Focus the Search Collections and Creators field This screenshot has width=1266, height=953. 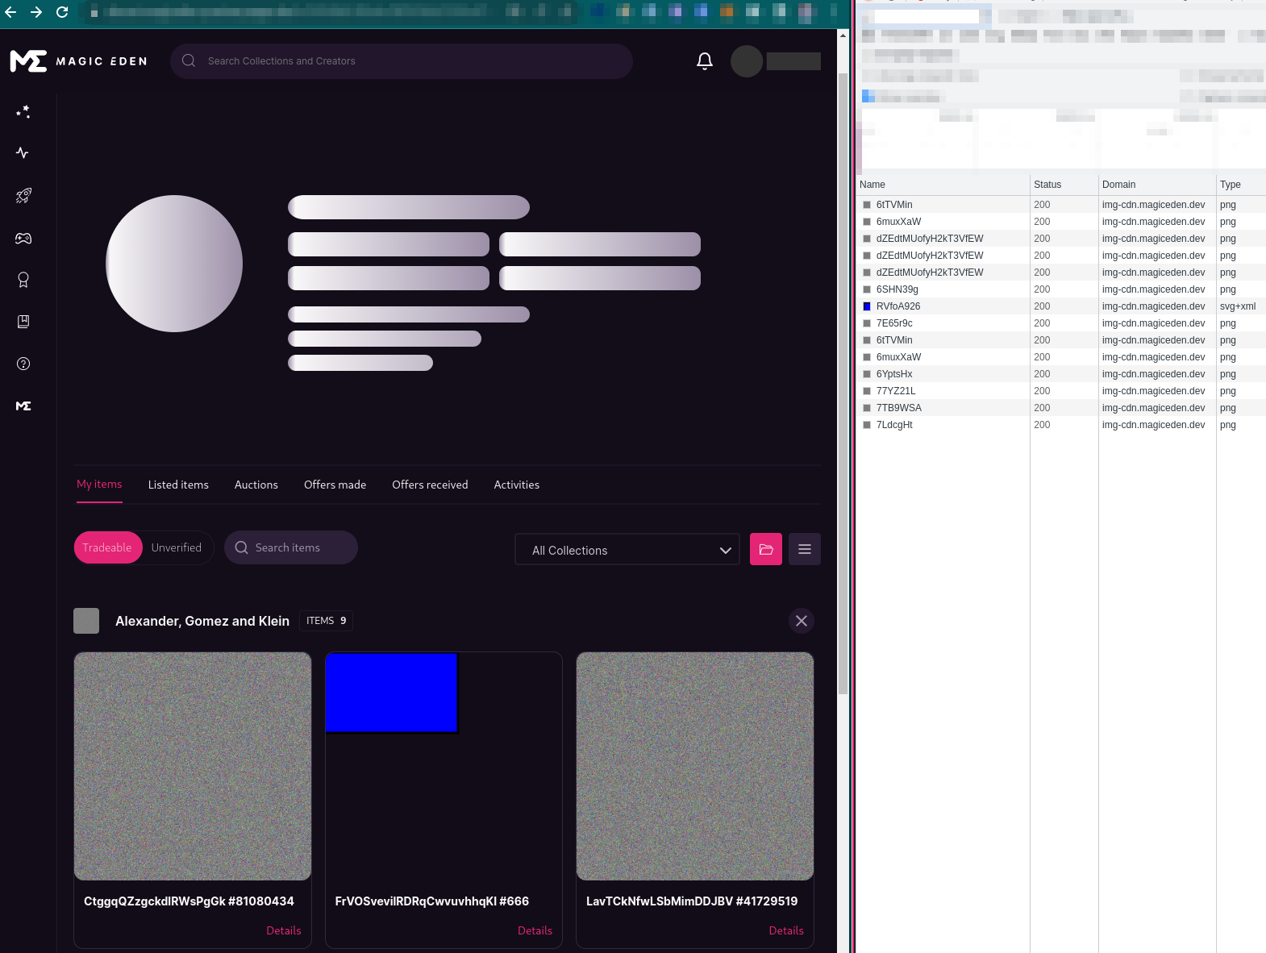tap(411, 61)
